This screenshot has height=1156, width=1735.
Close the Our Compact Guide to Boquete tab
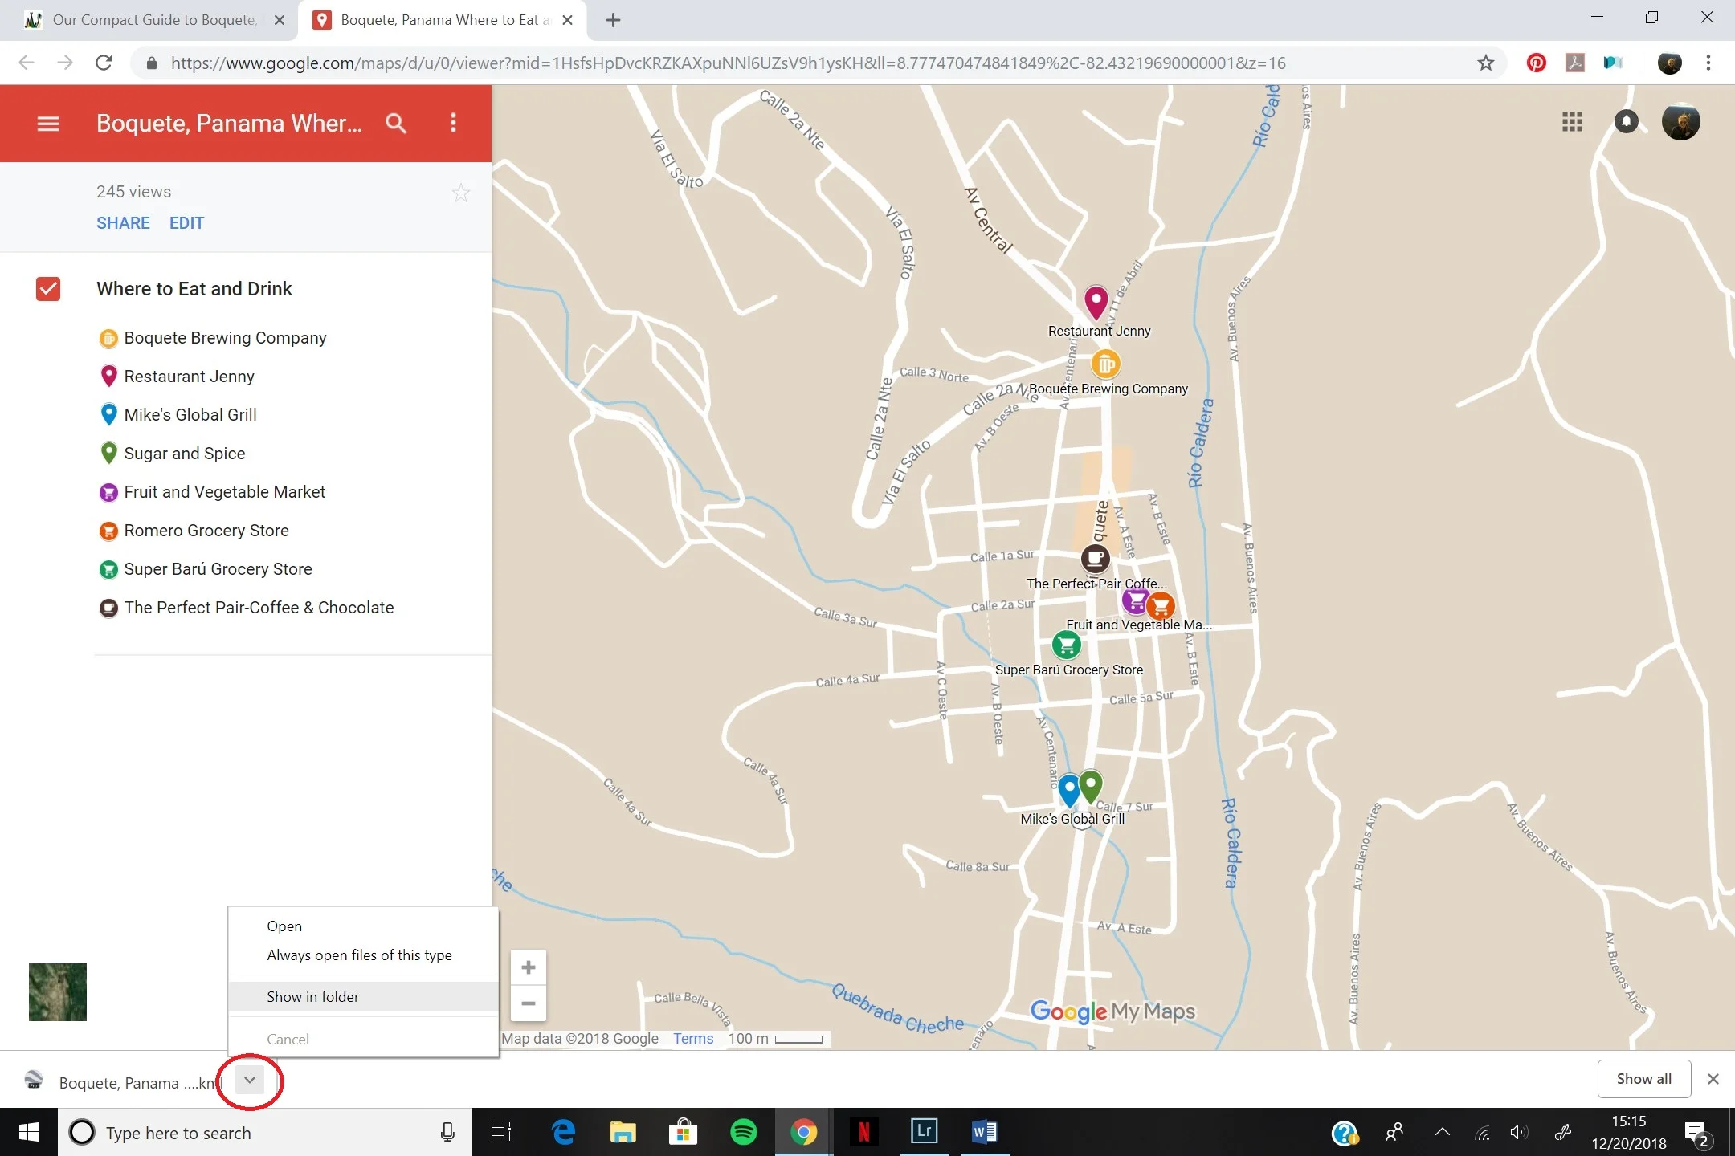[280, 20]
